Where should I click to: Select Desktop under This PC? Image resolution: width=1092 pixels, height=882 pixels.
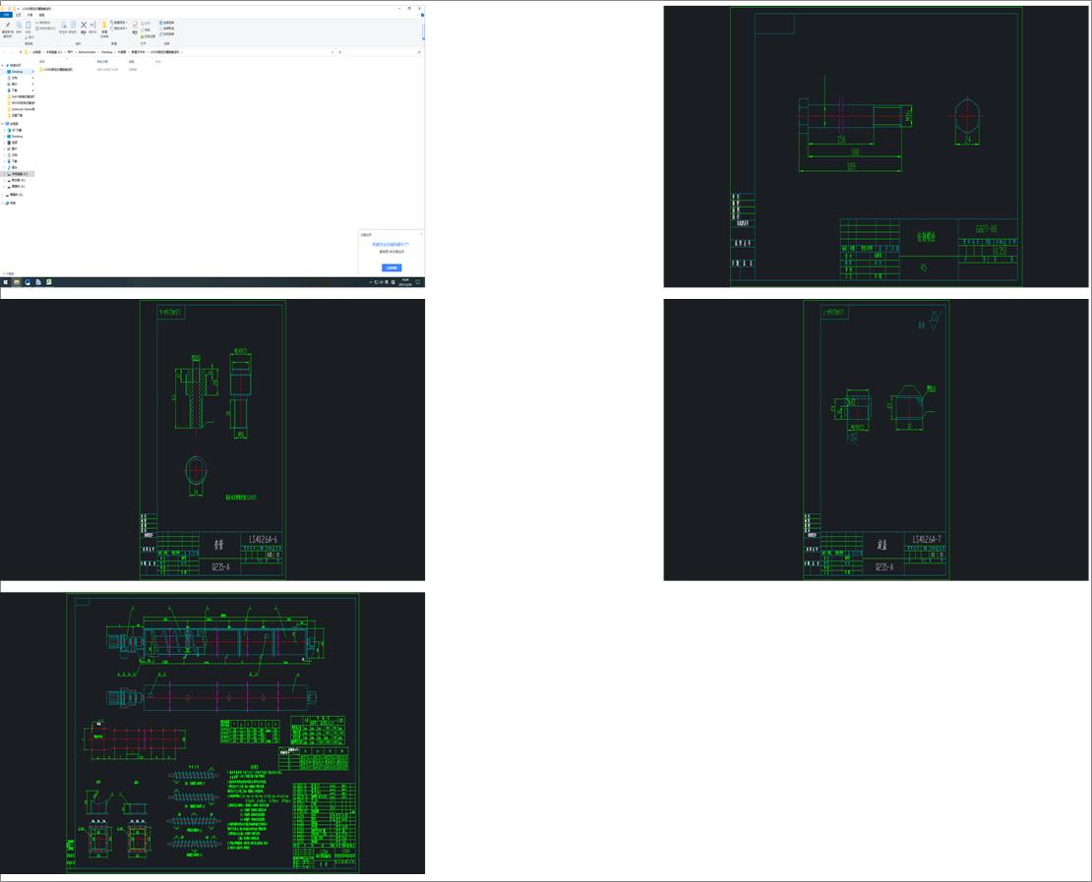(17, 137)
